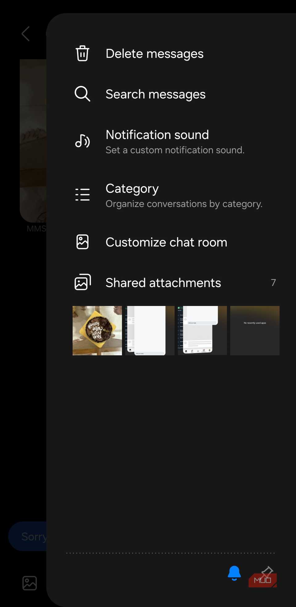
Task: Tap the shared attachments count 7
Action: click(273, 283)
